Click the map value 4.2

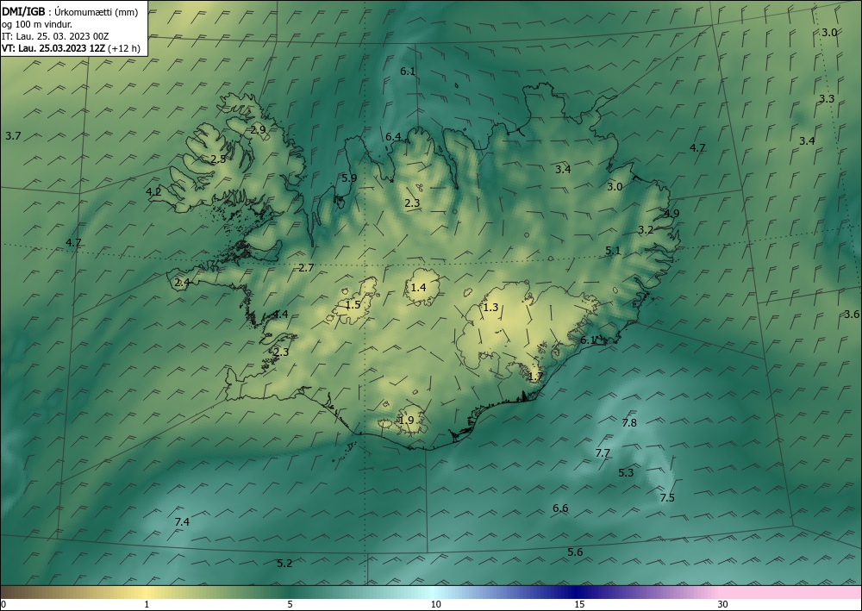(154, 192)
